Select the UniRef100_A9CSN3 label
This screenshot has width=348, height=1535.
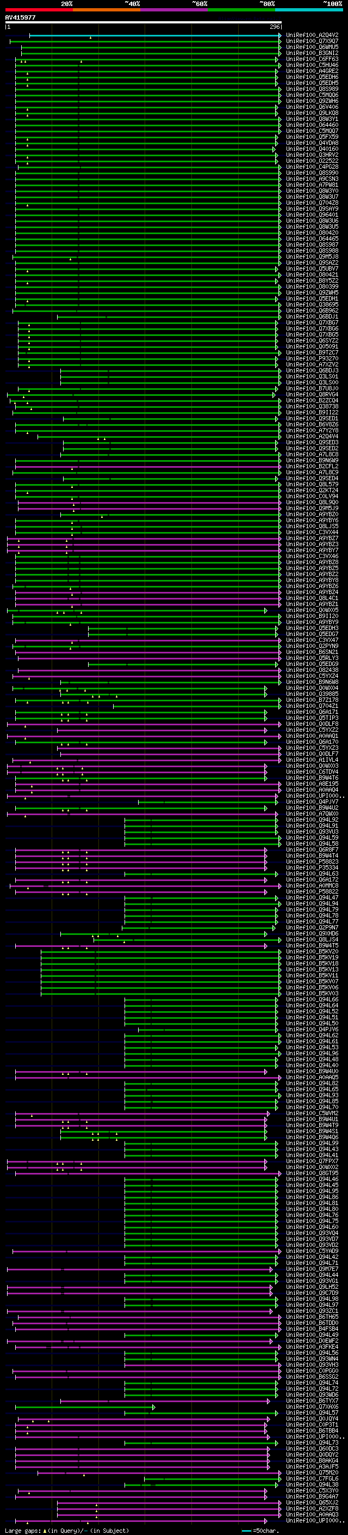coord(312,179)
